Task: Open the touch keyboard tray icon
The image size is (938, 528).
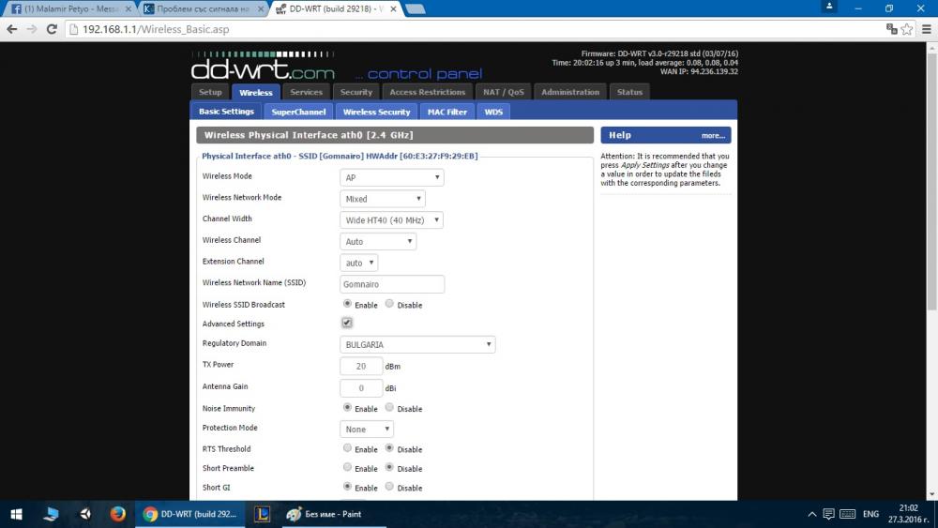Action: [x=847, y=514]
